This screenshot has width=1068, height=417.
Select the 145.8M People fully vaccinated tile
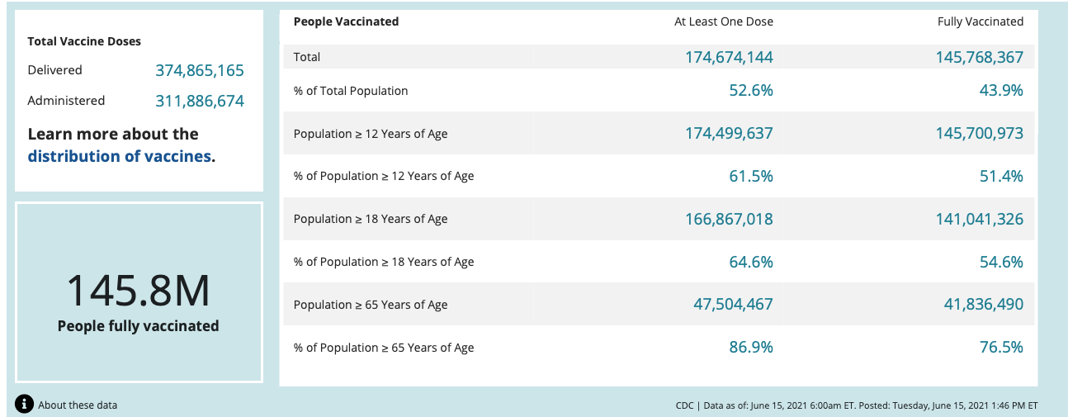[139, 292]
